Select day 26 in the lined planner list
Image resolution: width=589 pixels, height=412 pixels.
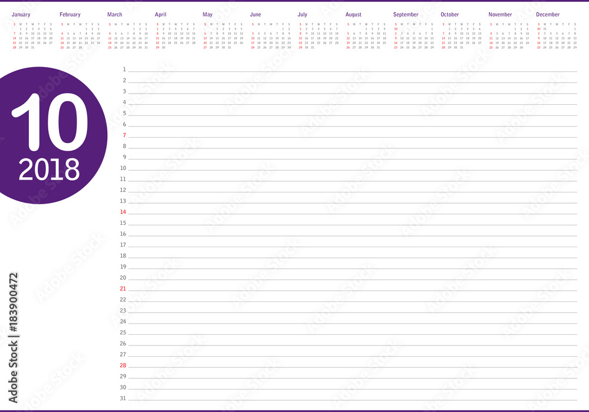(x=123, y=343)
